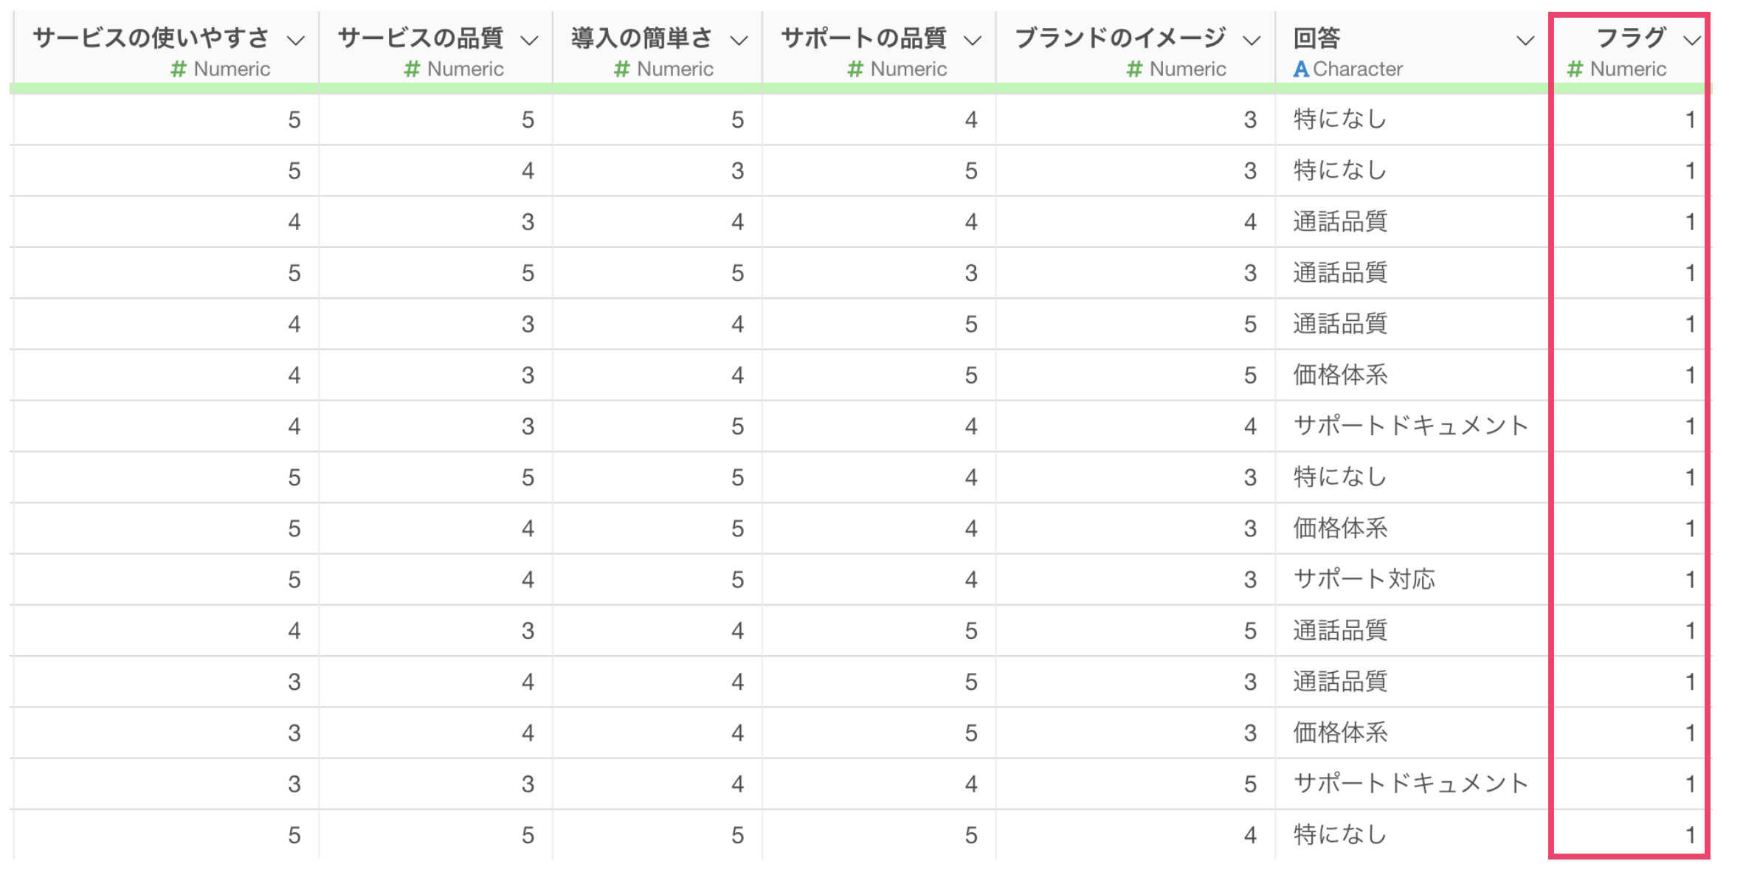Click green summary bar under 回答 header
Screen dimensions: 1743x875
pyautogui.click(x=1411, y=89)
